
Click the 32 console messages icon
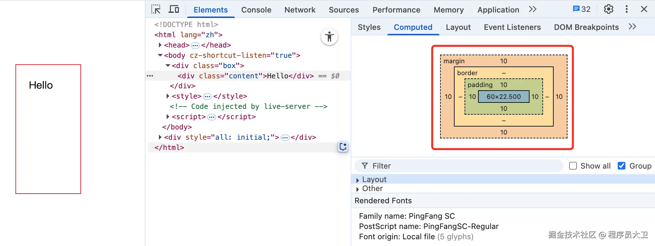[x=581, y=9]
